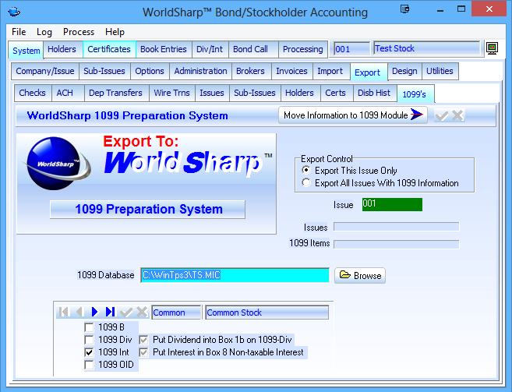The image size is (512, 392).
Task: Click the title bar display icon
Action: click(404, 11)
